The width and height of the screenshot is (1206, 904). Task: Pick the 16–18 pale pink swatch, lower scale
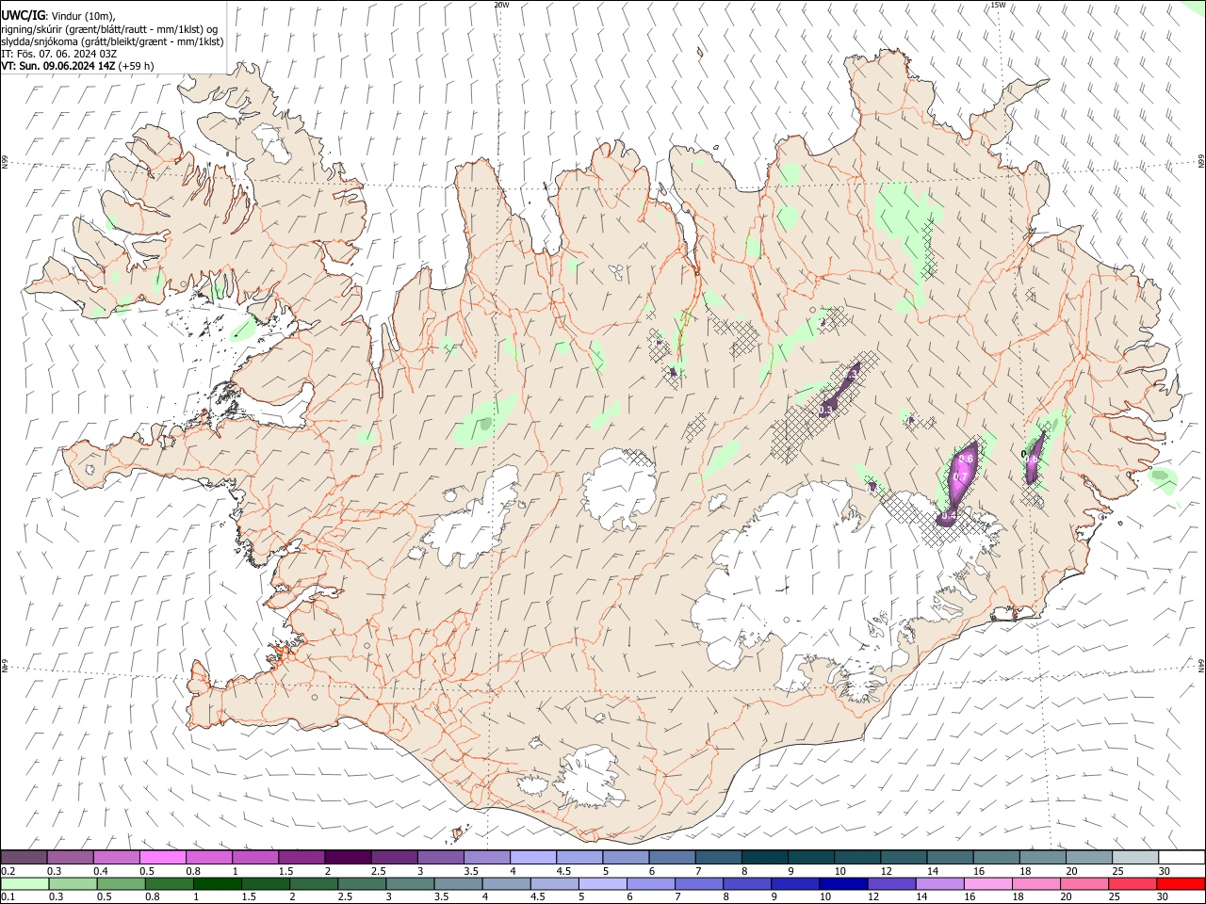pos(990,884)
